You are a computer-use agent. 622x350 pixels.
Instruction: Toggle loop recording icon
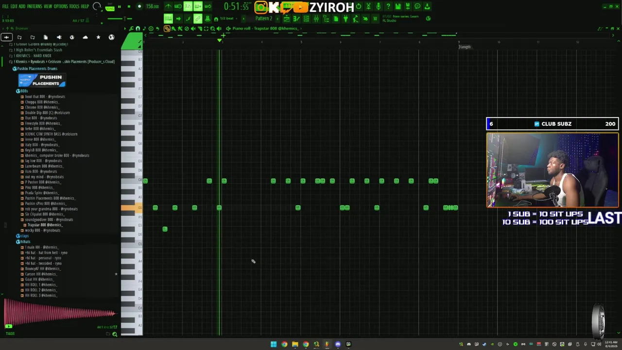(208, 6)
